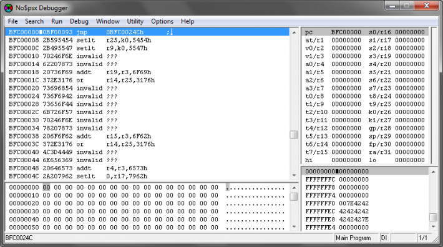Image resolution: width=443 pixels, height=247 pixels.
Task: Click hex dump row address 00000010
Action: click(x=24, y=195)
